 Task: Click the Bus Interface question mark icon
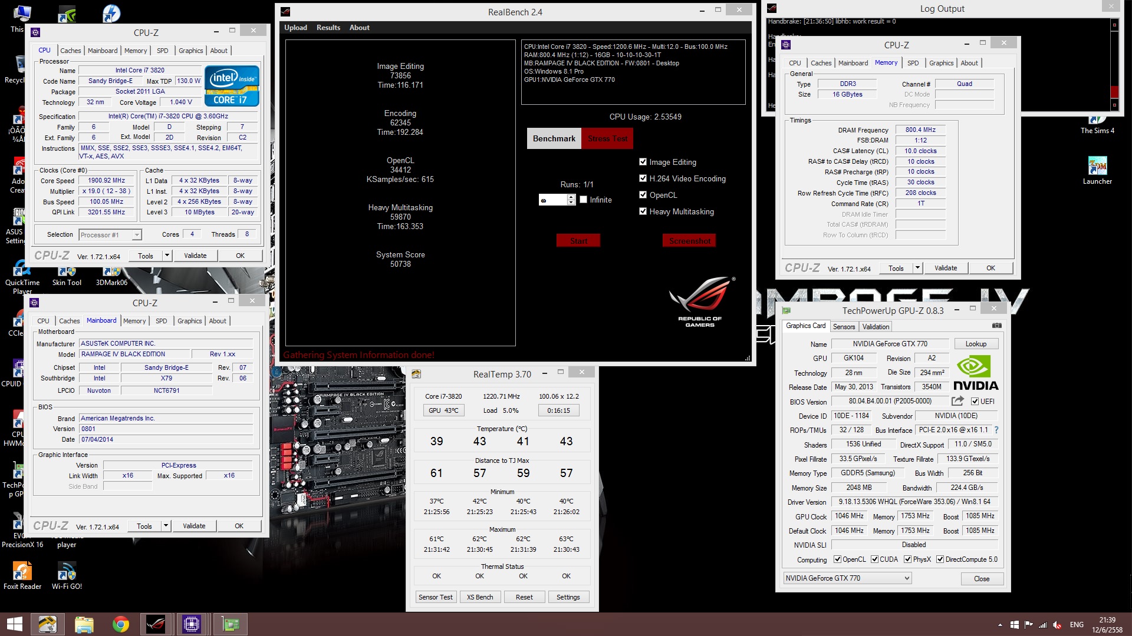click(996, 430)
